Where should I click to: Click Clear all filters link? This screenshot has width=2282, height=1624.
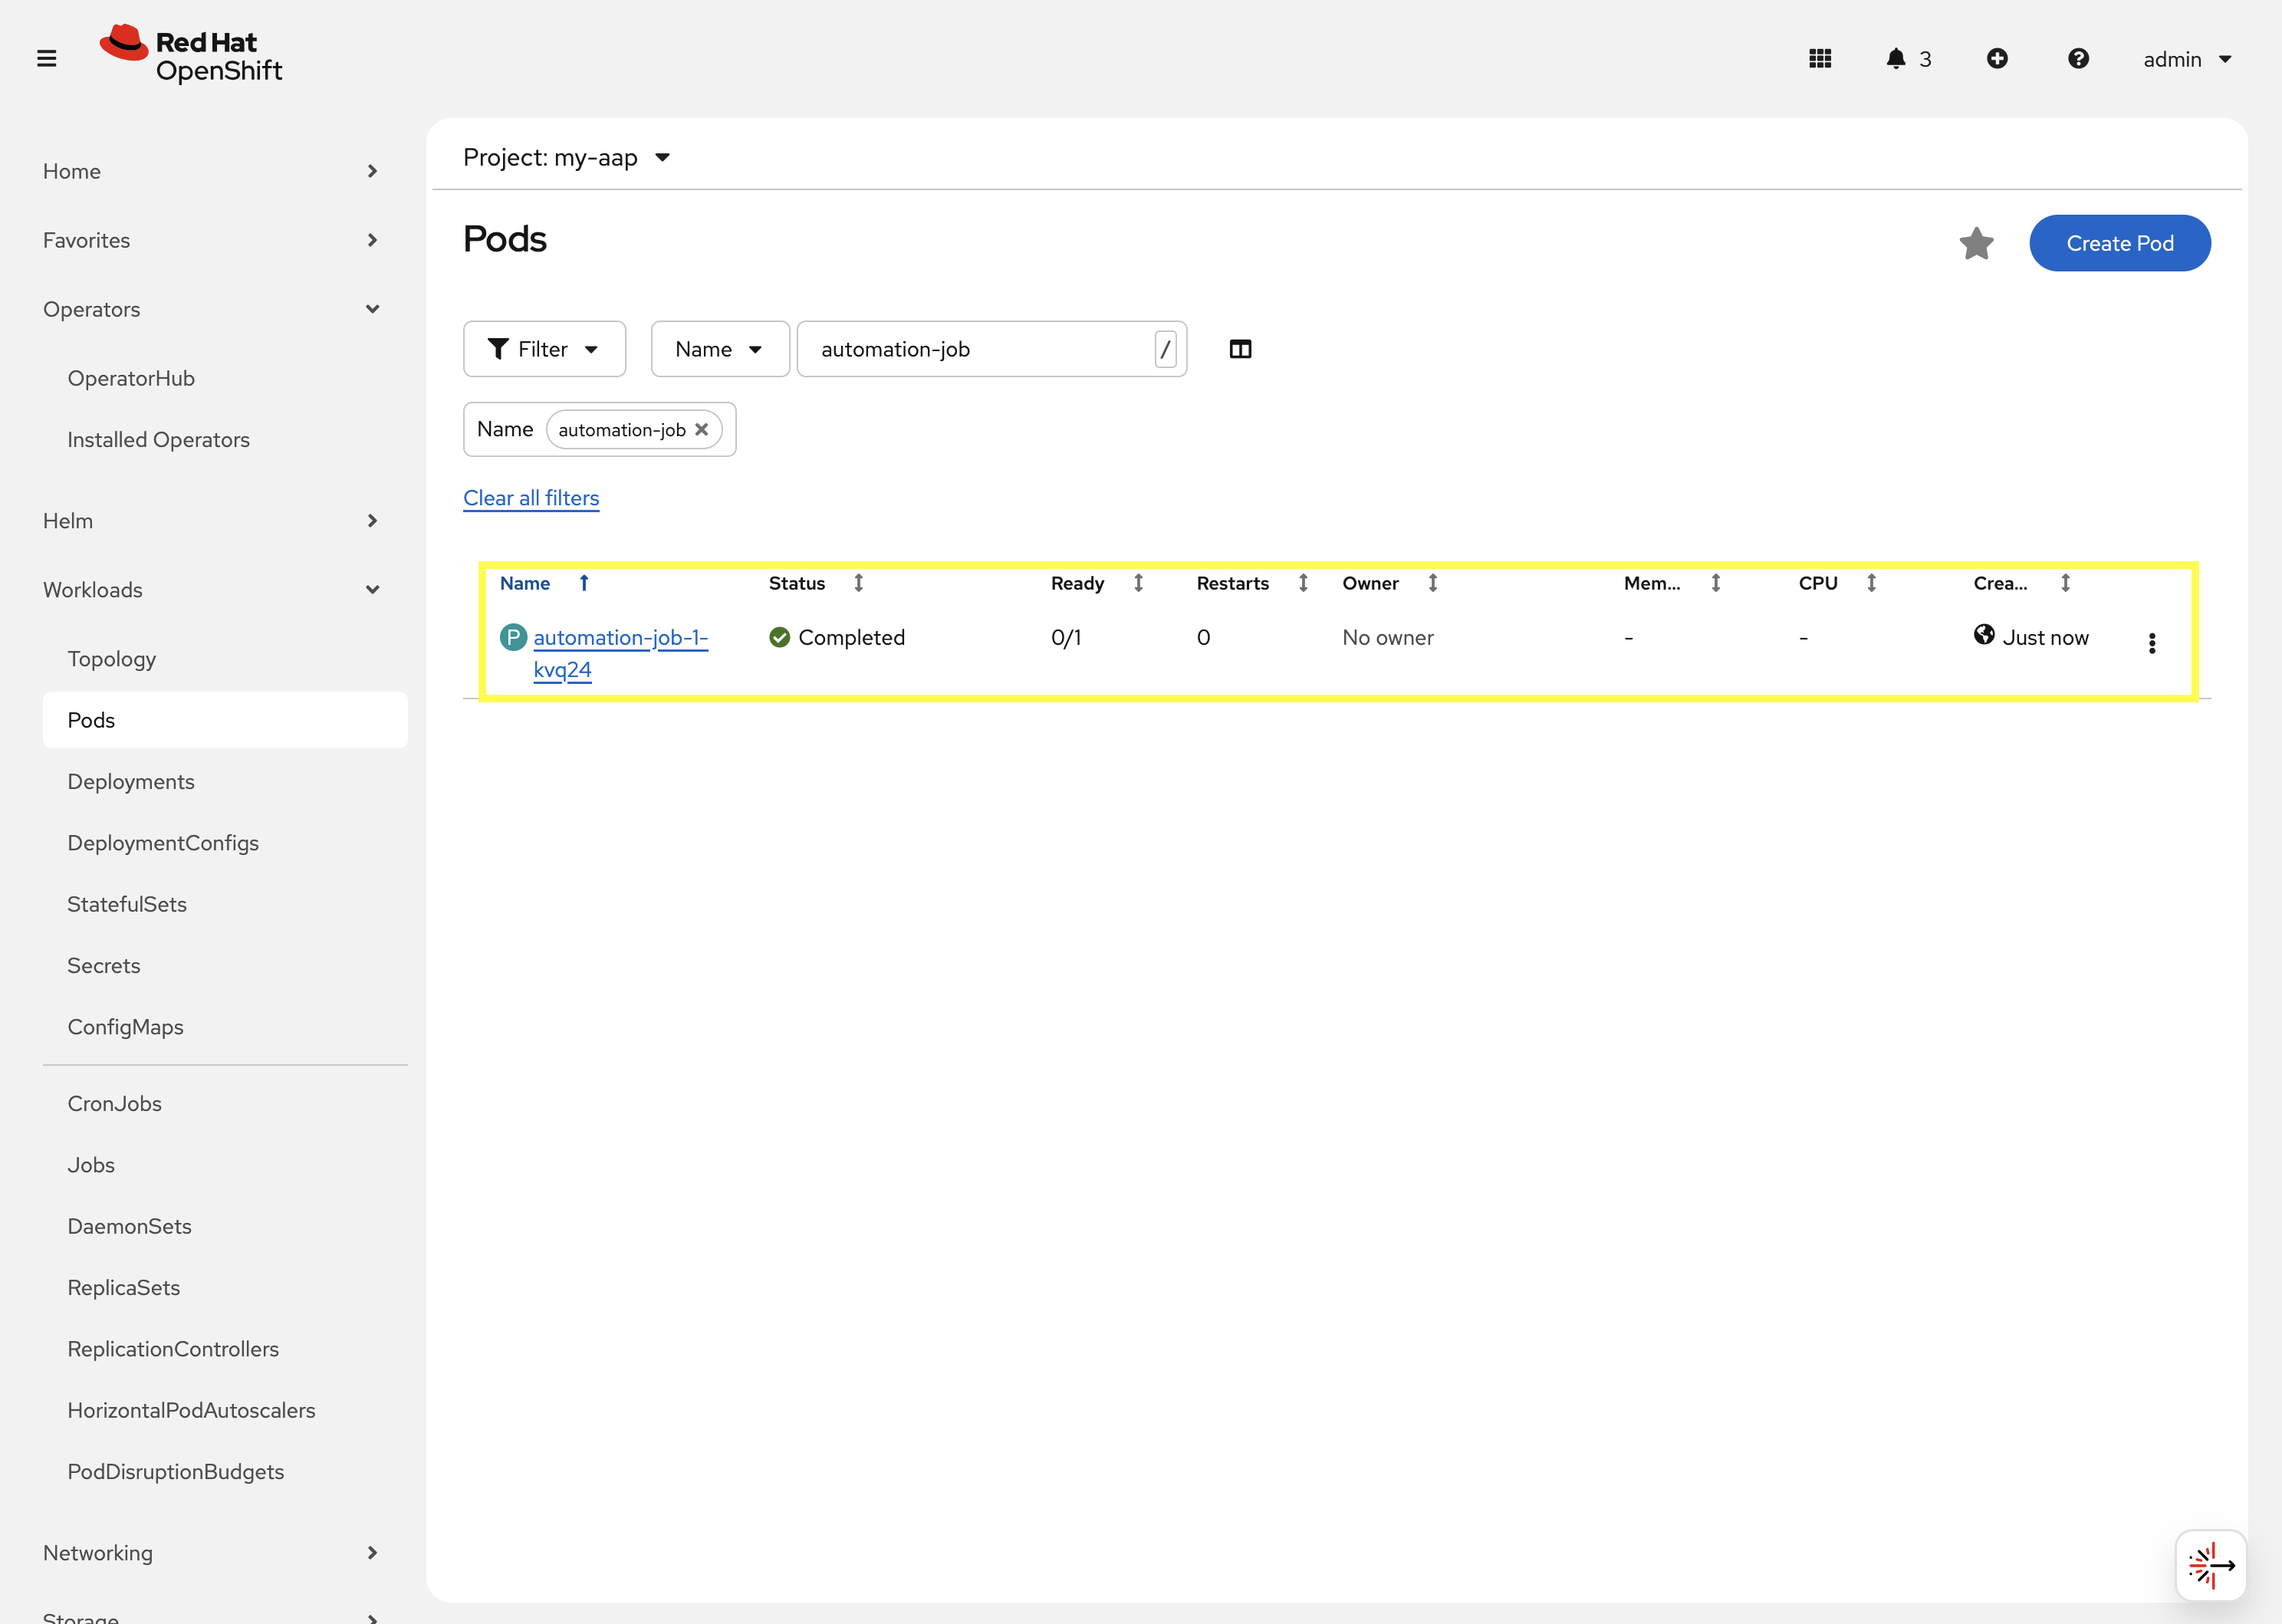pos(531,498)
